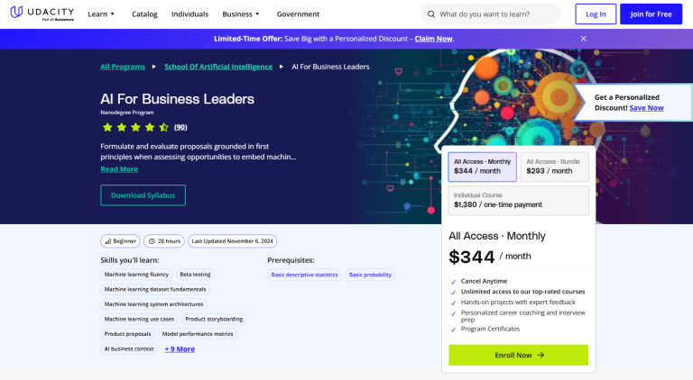Open the Catalog page

click(144, 14)
